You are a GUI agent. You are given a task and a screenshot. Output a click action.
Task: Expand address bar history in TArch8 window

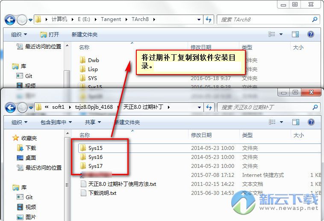pos(199,19)
